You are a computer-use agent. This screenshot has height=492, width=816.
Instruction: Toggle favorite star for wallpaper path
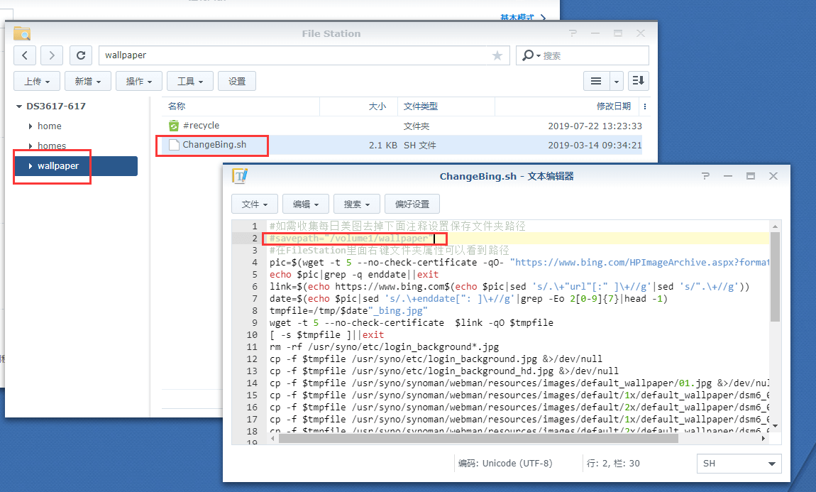497,55
